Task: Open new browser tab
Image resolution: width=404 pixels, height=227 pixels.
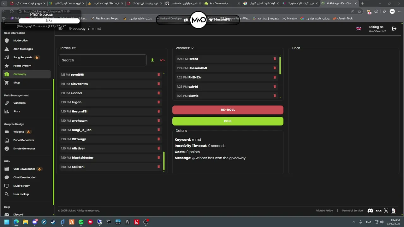Action: (x=363, y=3)
